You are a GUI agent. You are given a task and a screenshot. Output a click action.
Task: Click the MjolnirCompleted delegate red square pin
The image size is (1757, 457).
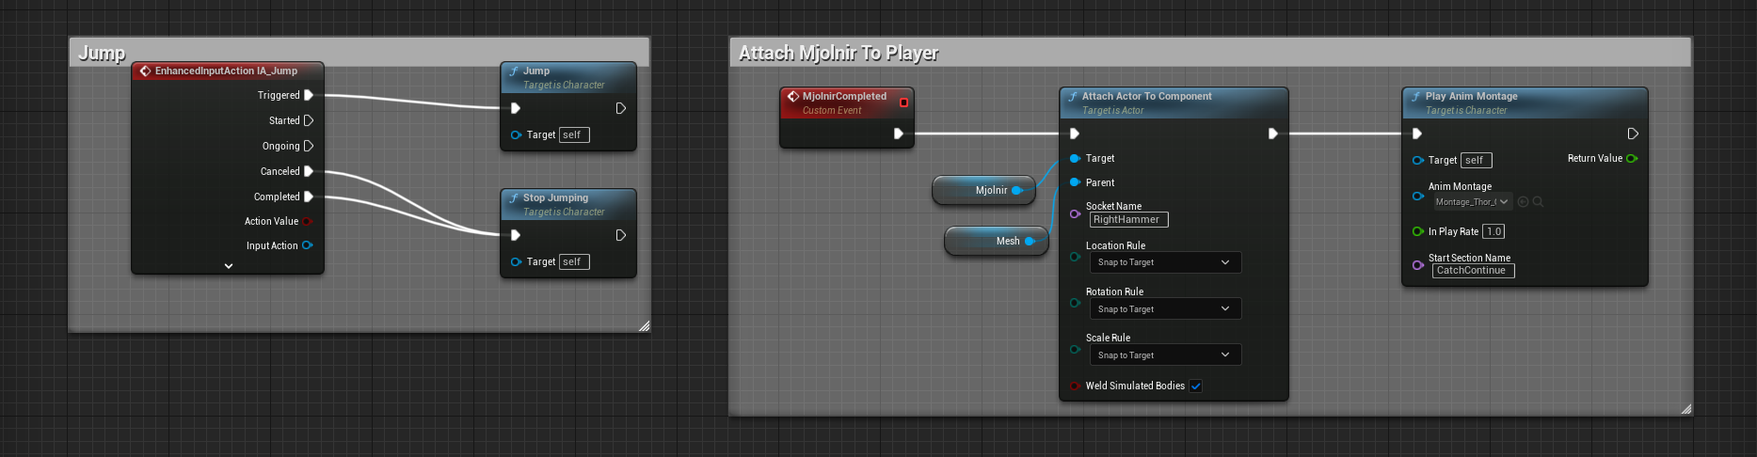(x=903, y=102)
